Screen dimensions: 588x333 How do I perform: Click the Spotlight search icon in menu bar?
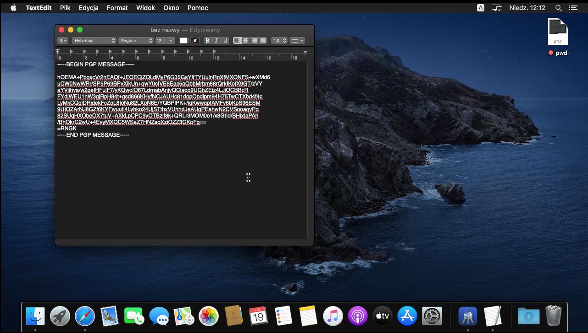click(558, 8)
